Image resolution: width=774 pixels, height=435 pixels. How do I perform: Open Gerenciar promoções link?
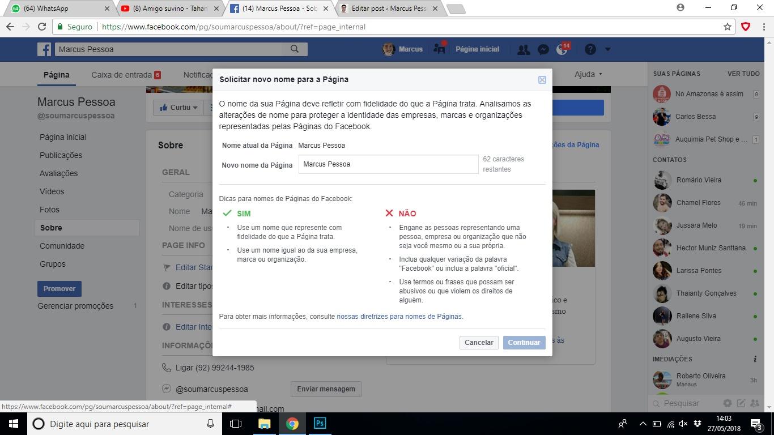click(75, 306)
